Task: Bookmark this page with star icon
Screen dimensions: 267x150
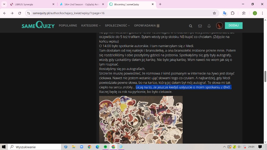Action: [x=214, y=13]
